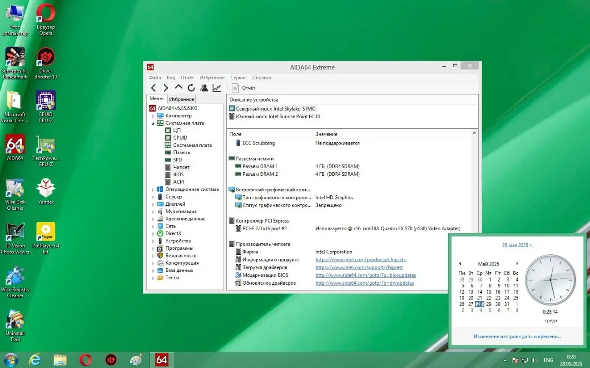Expand the Мультимедиа category
This screenshot has width=590, height=368.
(153, 211)
